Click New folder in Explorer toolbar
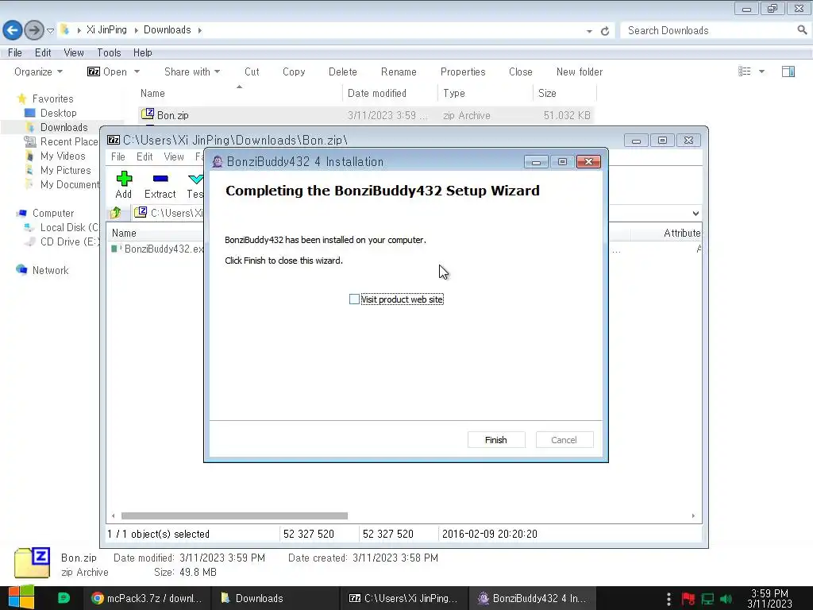Viewport: 813px width, 610px height. [x=580, y=71]
